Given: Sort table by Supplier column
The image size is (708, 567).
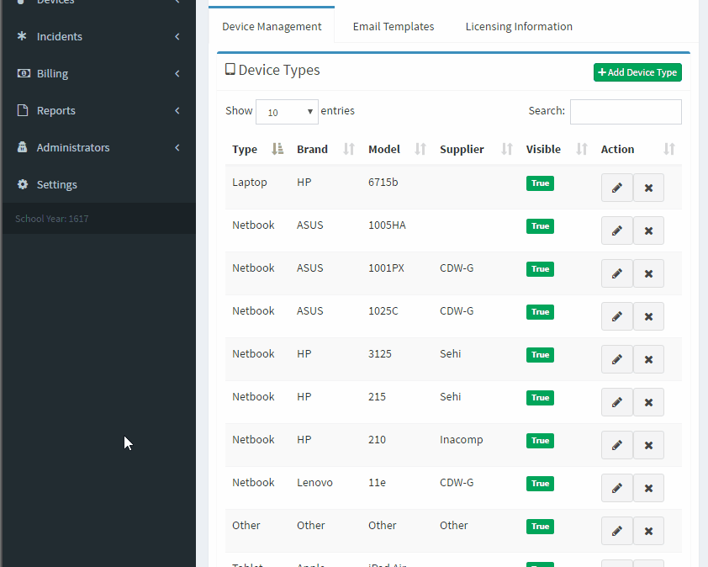Looking at the screenshot, I should pos(476,149).
